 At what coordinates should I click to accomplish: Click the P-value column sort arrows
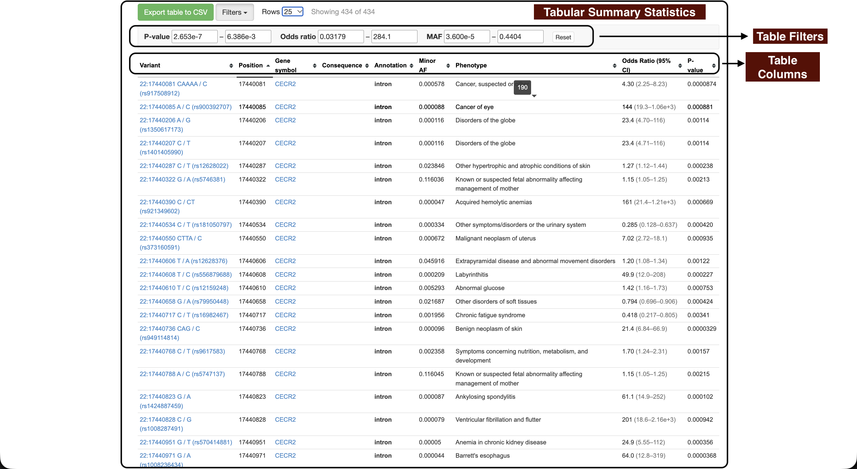tap(714, 65)
